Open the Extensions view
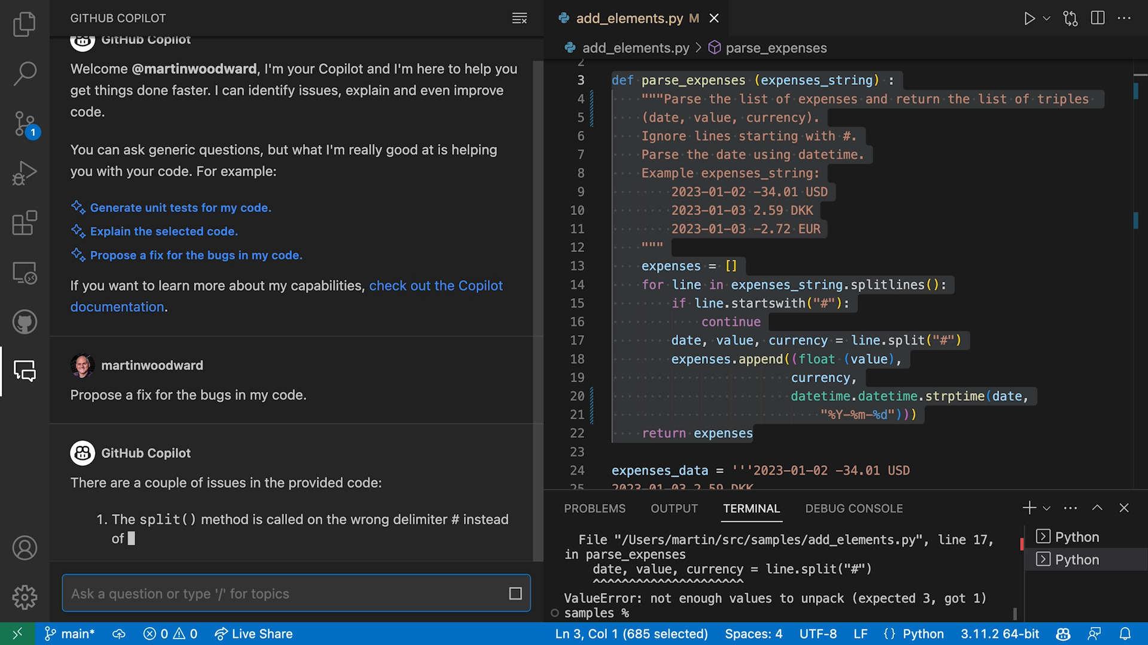Image resolution: width=1148 pixels, height=645 pixels. coord(25,222)
